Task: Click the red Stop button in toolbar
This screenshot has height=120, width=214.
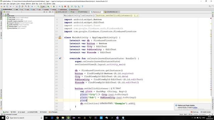Action: [65, 7]
